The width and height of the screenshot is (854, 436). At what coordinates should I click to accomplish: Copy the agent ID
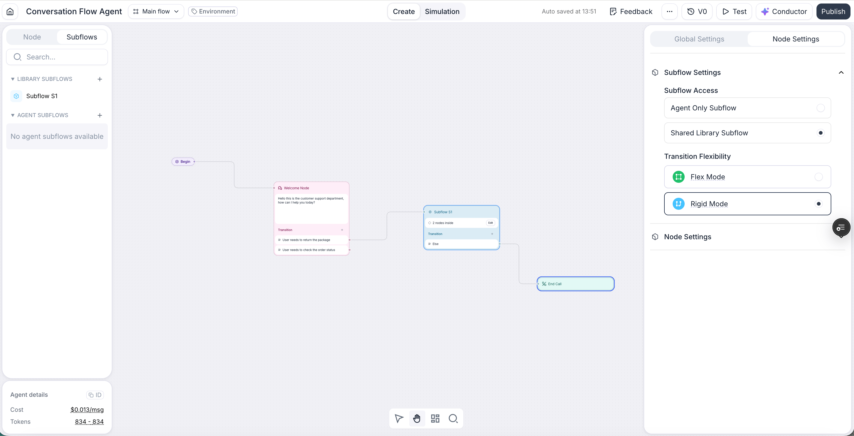tap(95, 395)
